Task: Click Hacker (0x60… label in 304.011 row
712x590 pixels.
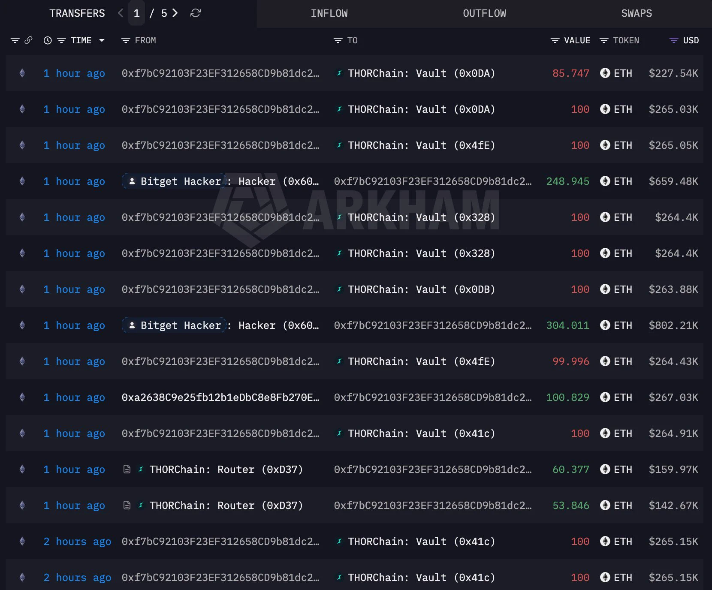Action: tap(279, 325)
